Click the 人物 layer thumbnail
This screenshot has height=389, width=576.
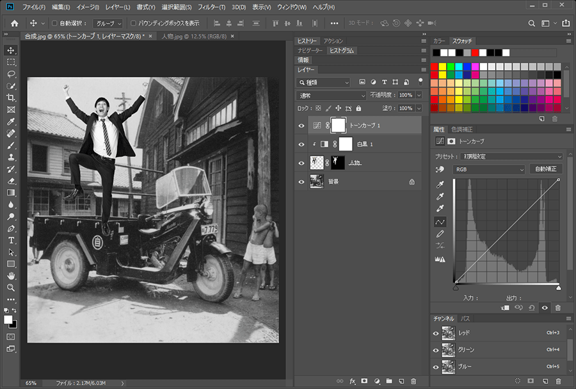tap(316, 163)
